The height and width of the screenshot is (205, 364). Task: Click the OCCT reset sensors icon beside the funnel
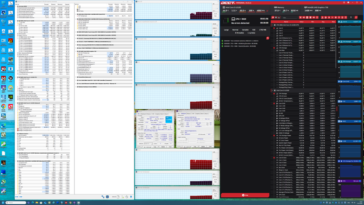click(356, 17)
